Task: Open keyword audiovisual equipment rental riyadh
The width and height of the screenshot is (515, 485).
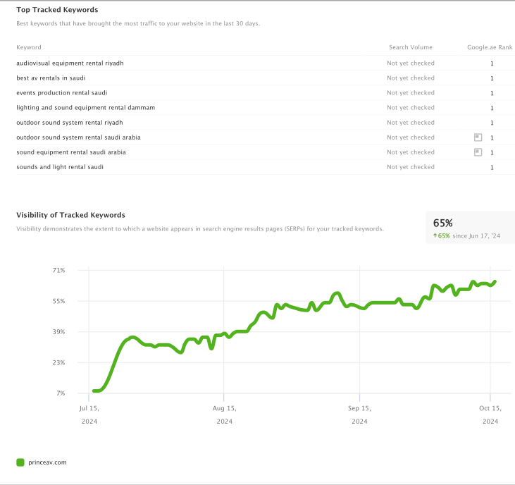Action: [x=70, y=63]
